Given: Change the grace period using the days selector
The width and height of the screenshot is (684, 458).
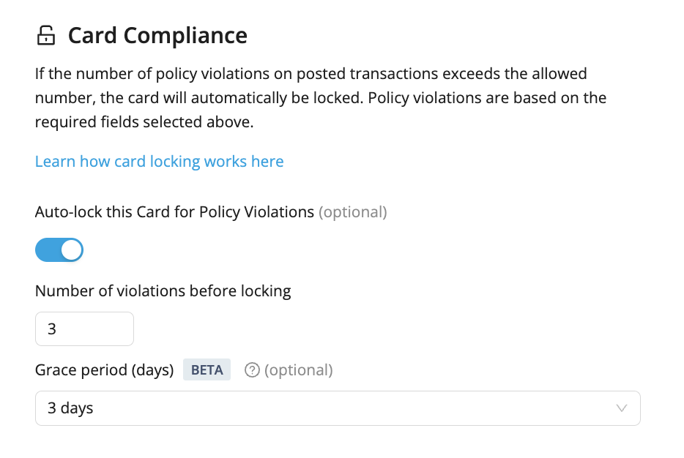Looking at the screenshot, I should tap(338, 408).
